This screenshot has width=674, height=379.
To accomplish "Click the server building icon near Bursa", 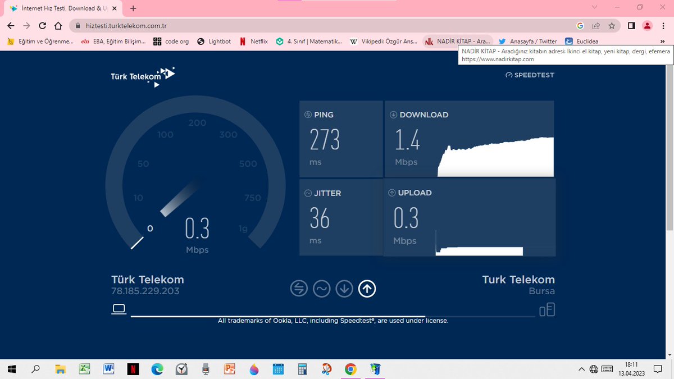I will click(x=547, y=309).
